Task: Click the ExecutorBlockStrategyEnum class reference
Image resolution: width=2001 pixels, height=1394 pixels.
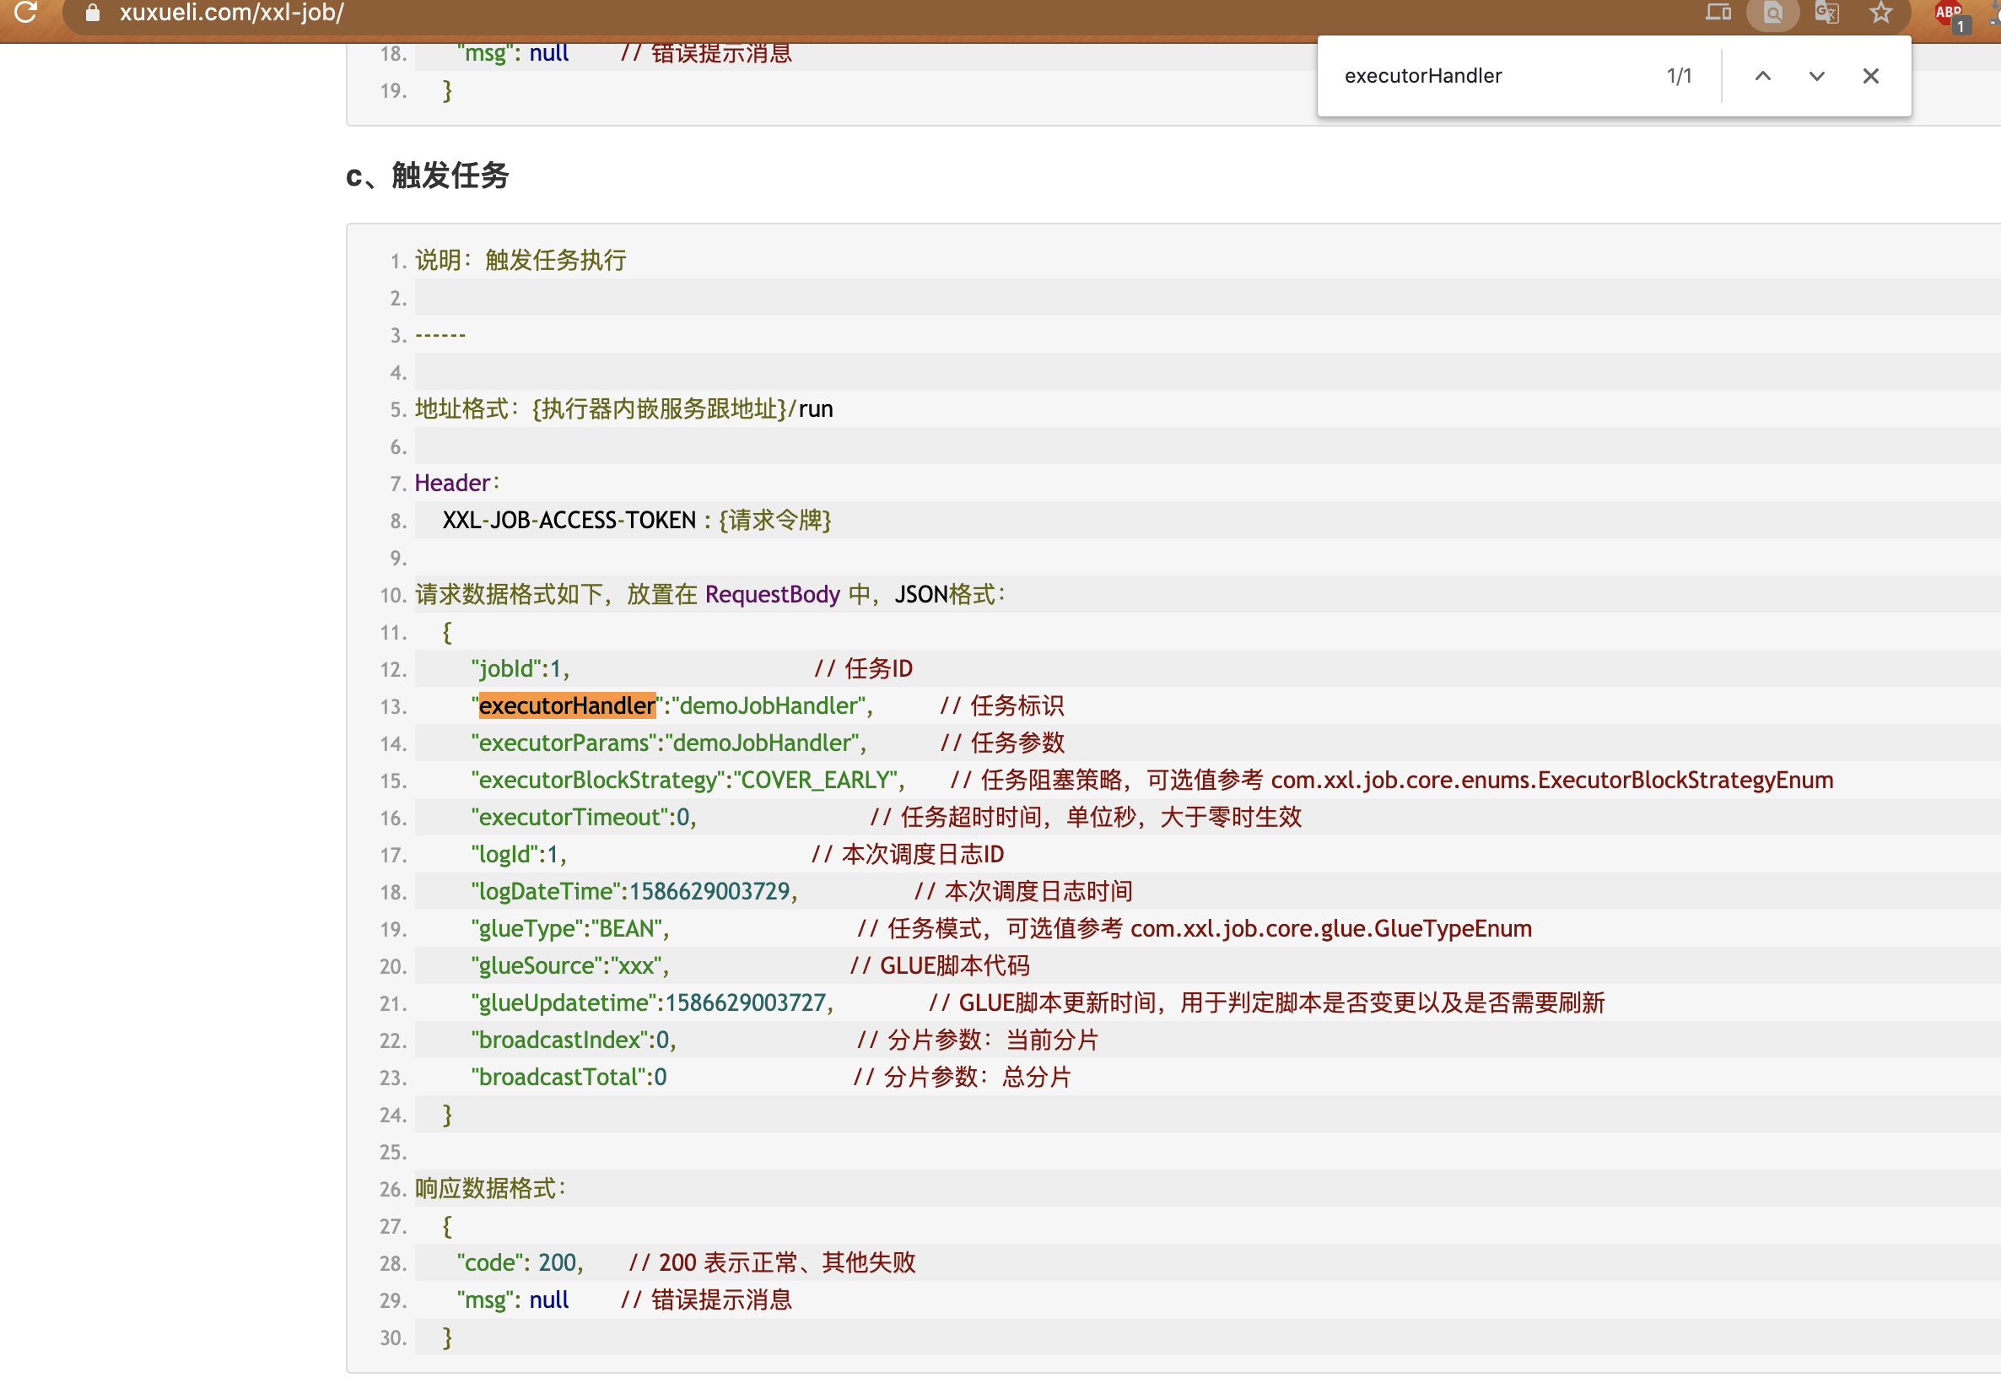Action: pos(1685,780)
